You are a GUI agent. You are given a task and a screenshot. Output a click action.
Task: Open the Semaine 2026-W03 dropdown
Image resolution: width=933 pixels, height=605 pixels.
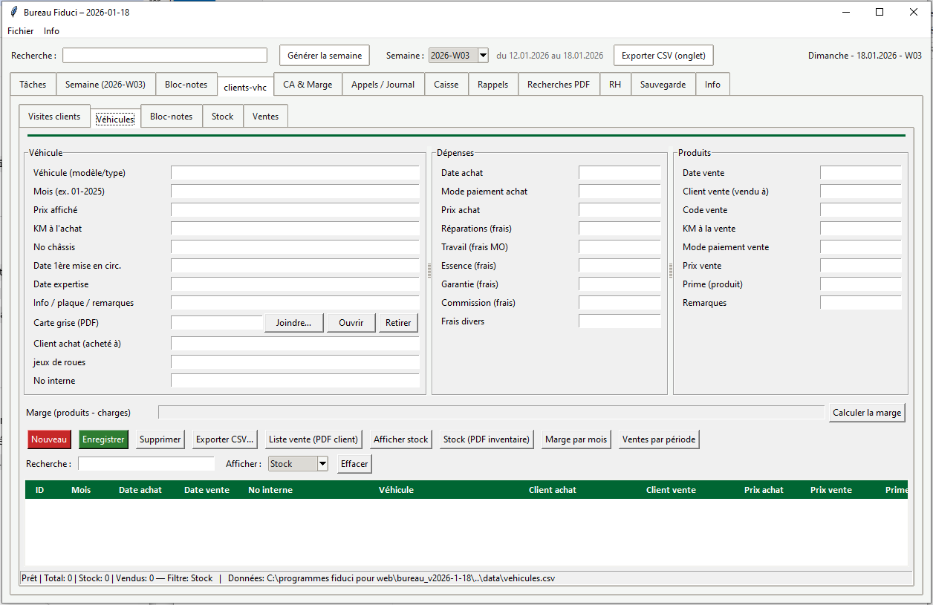(x=483, y=56)
